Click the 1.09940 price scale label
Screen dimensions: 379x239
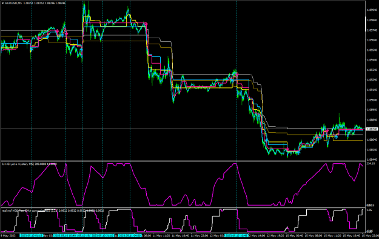[x=372, y=10]
